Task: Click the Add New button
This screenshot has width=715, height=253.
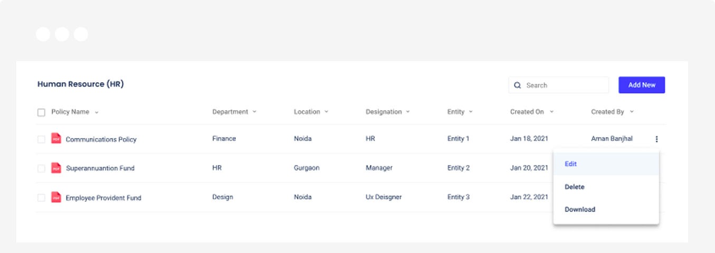Action: click(642, 85)
